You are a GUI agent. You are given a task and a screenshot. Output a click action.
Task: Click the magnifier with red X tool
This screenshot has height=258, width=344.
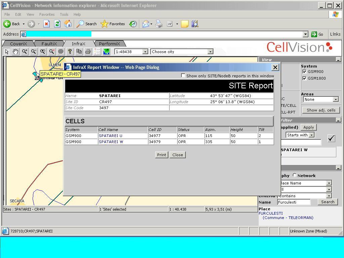52,52
